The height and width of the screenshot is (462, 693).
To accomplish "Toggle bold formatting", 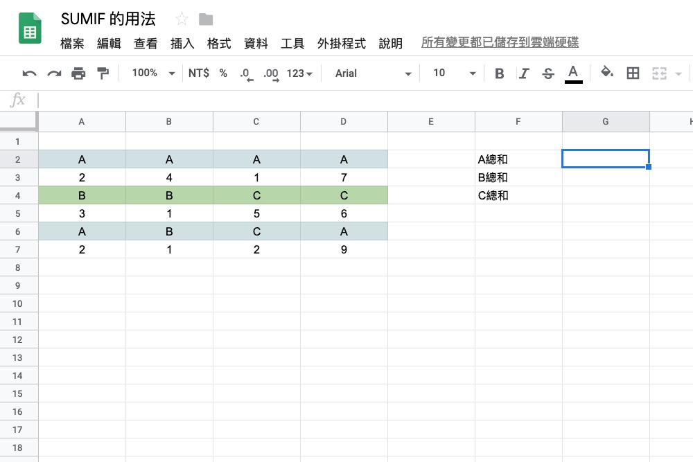I will pyautogui.click(x=499, y=73).
